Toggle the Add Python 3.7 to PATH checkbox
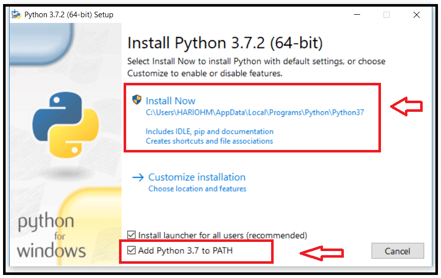This screenshot has width=441, height=278. [x=132, y=250]
